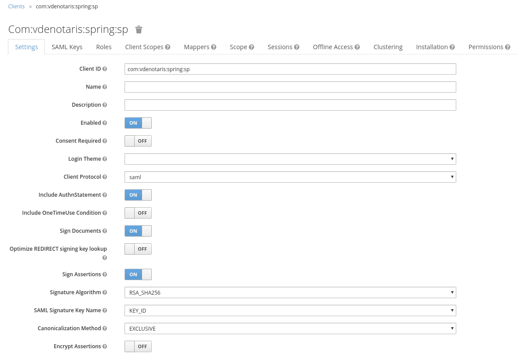The image size is (517, 357).
Task: Open the Client Protocol dropdown
Action: pos(290,177)
